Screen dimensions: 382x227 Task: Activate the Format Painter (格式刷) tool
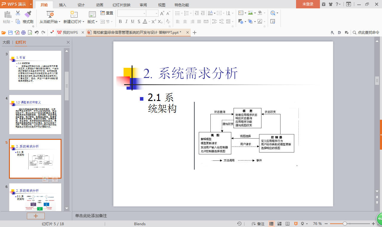(28, 17)
